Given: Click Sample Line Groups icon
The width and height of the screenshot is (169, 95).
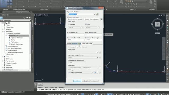Looking at the screenshot, I should pyautogui.click(x=10, y=44).
